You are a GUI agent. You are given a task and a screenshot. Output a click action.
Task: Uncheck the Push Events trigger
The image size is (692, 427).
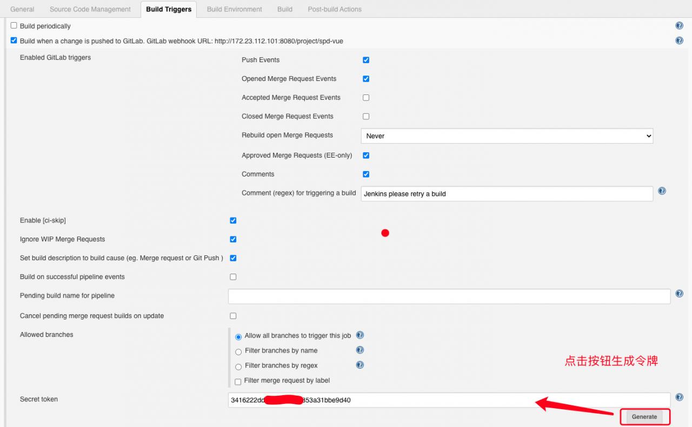366,60
